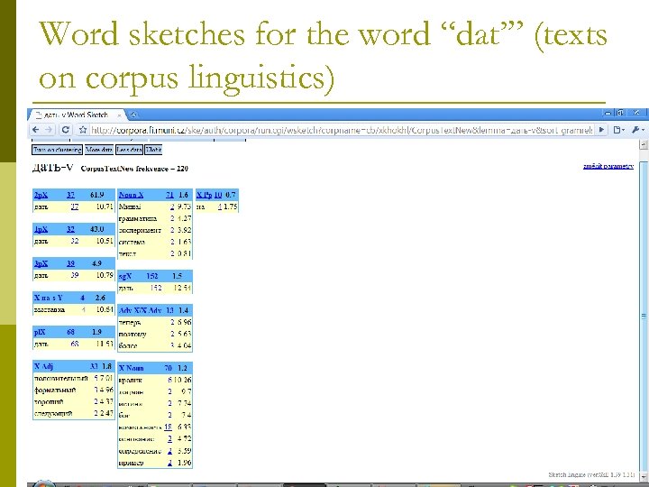649x487 pixels.
Task: Go back with the browser back arrow
Action: coord(36,130)
